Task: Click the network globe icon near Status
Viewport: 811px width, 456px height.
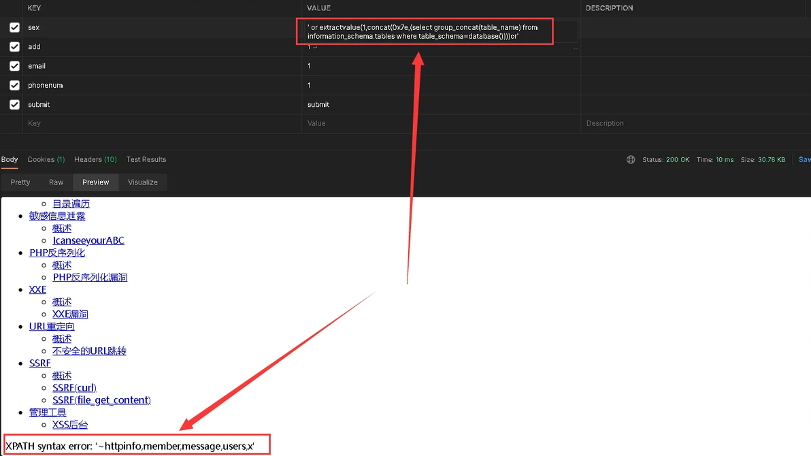Action: click(x=631, y=159)
